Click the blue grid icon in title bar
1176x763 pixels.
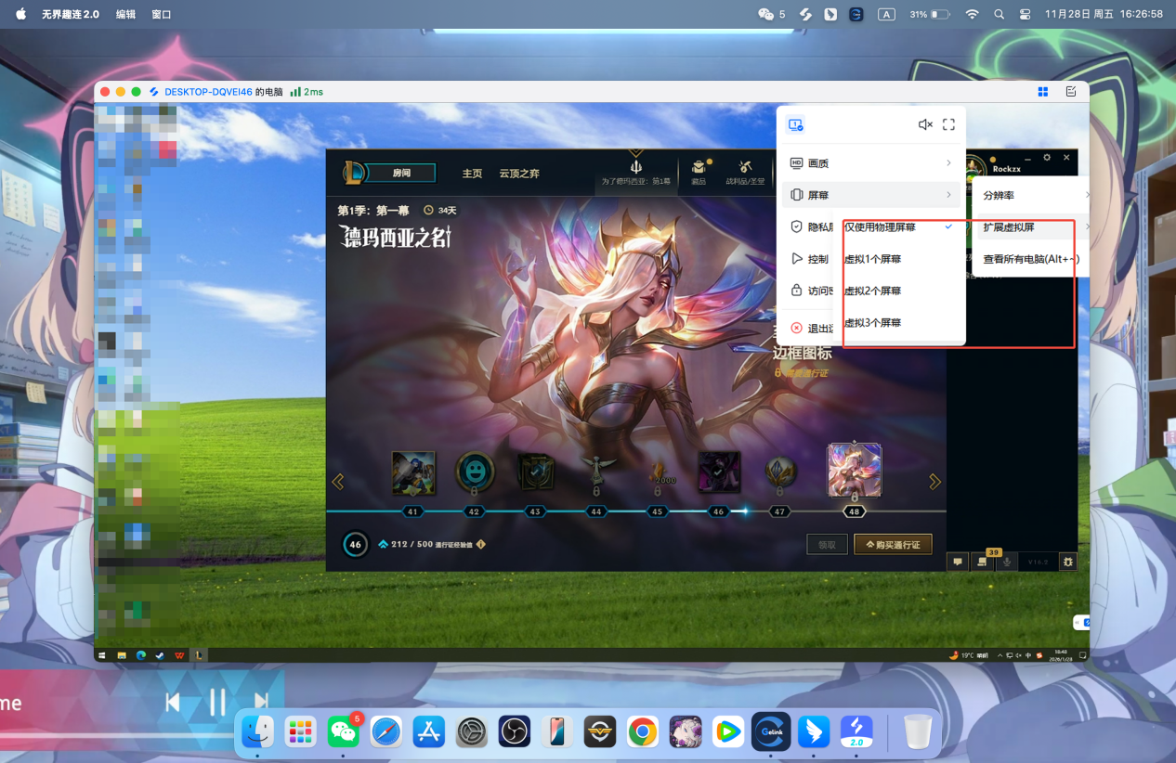[1043, 92]
